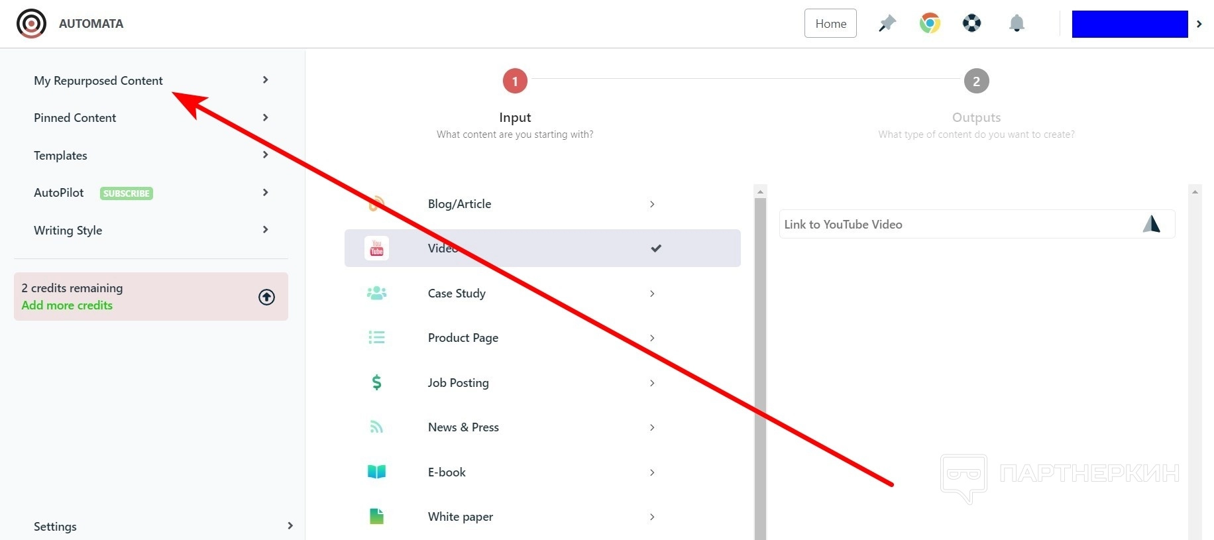The width and height of the screenshot is (1214, 540).
Task: Go to step 2 Outputs
Action: tap(976, 81)
